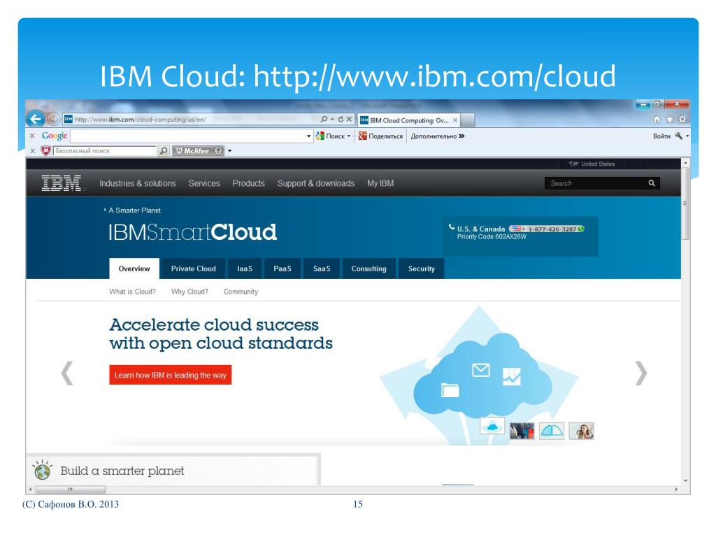Click the browser Back arrow button
716x537 pixels.
(x=35, y=119)
